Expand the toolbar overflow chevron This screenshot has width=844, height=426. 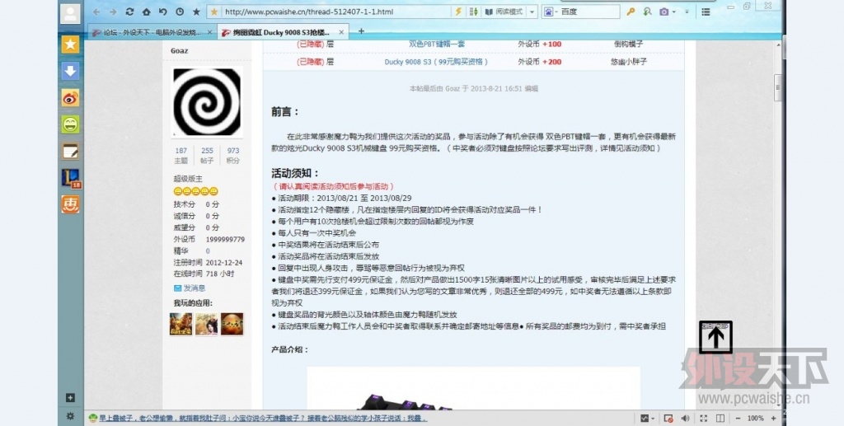click(x=687, y=12)
